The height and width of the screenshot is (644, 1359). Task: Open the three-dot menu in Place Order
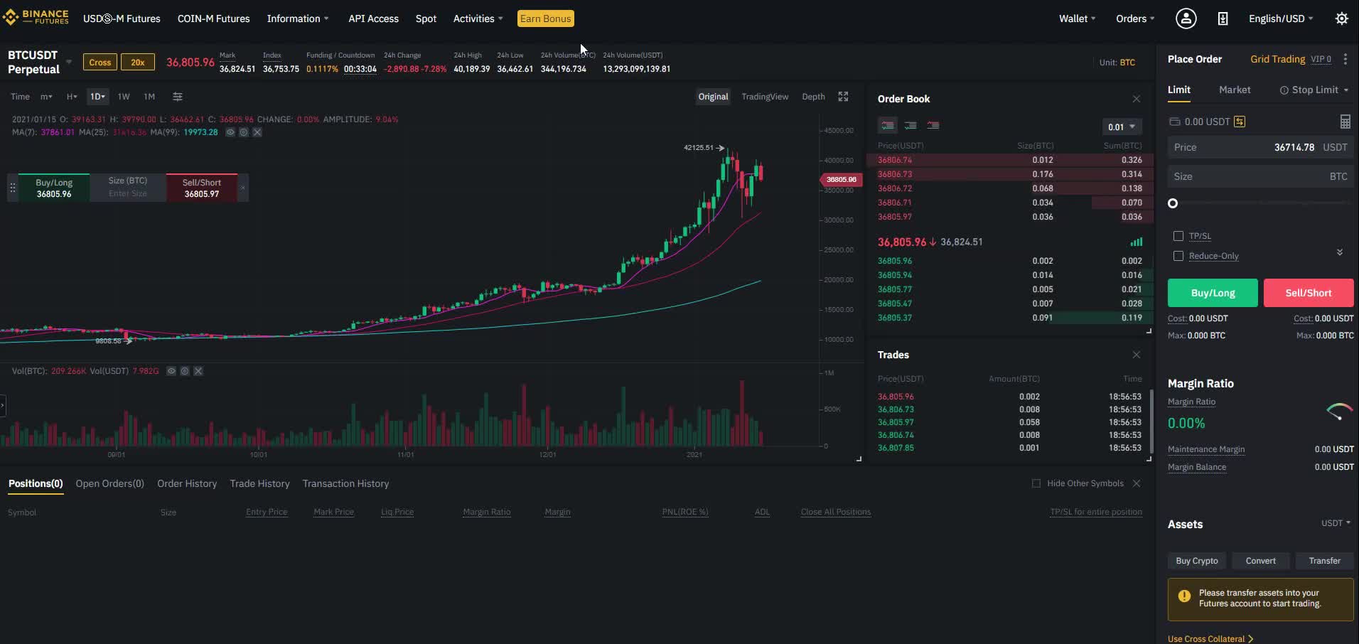1345,60
